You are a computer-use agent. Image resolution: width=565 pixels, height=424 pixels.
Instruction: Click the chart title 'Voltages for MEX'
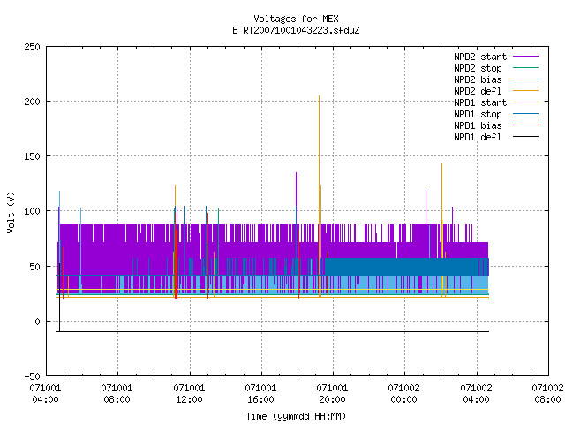click(296, 19)
